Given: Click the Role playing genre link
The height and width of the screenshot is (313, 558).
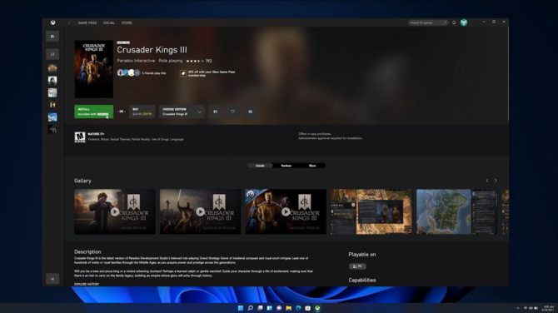Looking at the screenshot, I should tap(171, 61).
